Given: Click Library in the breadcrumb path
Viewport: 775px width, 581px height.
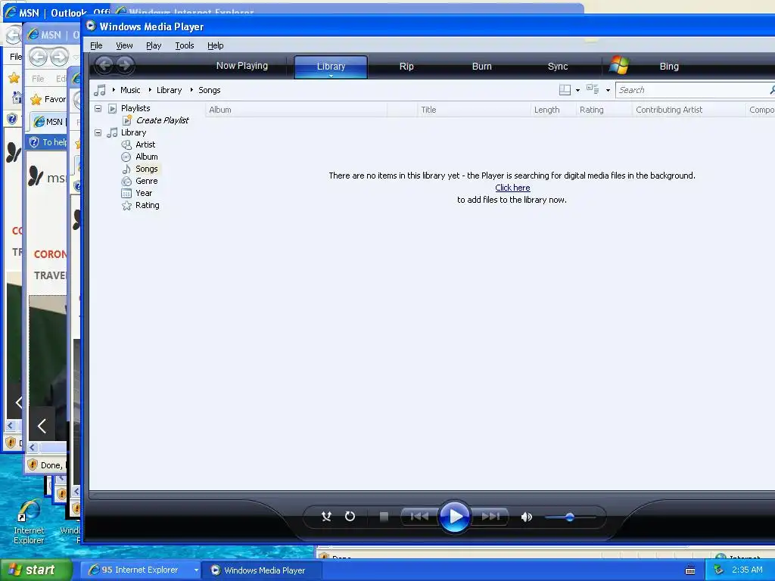Looking at the screenshot, I should coord(169,90).
